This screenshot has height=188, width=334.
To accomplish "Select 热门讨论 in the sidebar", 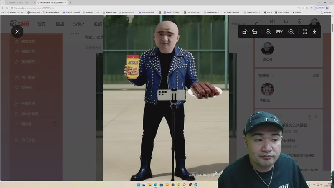I will [x=28, y=140].
